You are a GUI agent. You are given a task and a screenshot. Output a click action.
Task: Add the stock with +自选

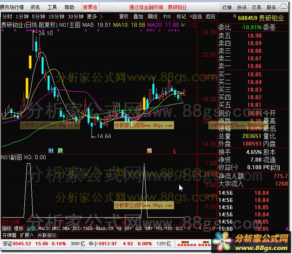coord(196,16)
